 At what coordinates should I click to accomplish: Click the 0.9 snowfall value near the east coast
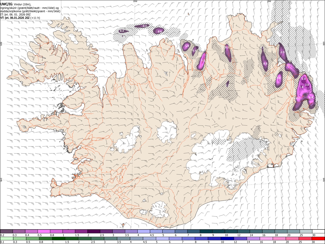pyautogui.click(x=311, y=98)
